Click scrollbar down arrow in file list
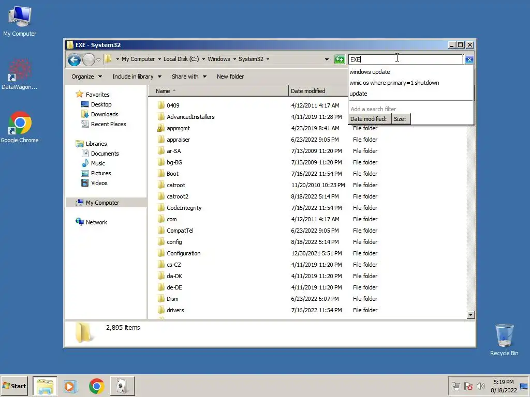This screenshot has width=530, height=397. [x=470, y=315]
